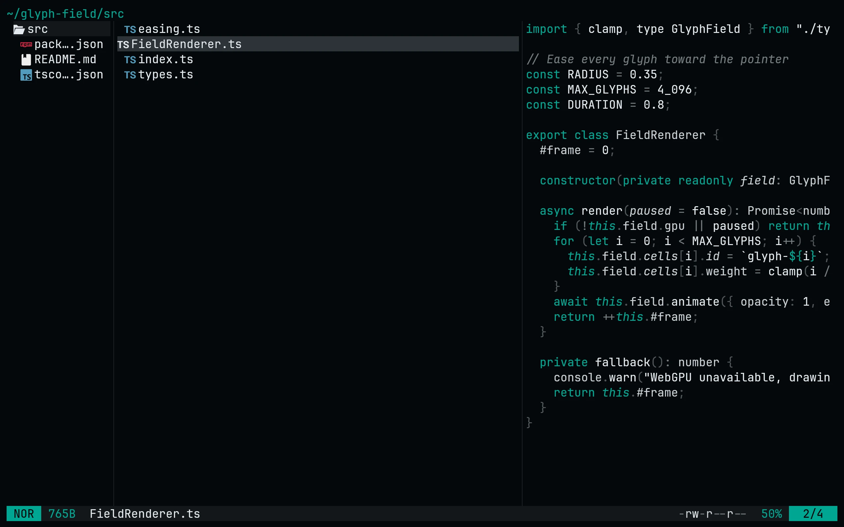Viewport: 844px width, 527px height.
Task: Click the 'async render(paused = false)' line
Action: point(685,211)
